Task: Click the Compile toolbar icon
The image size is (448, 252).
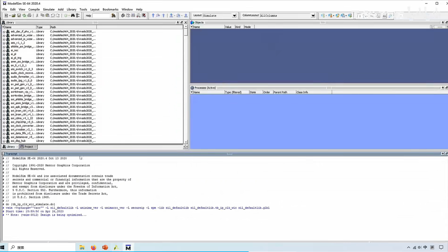Action: click(x=123, y=15)
